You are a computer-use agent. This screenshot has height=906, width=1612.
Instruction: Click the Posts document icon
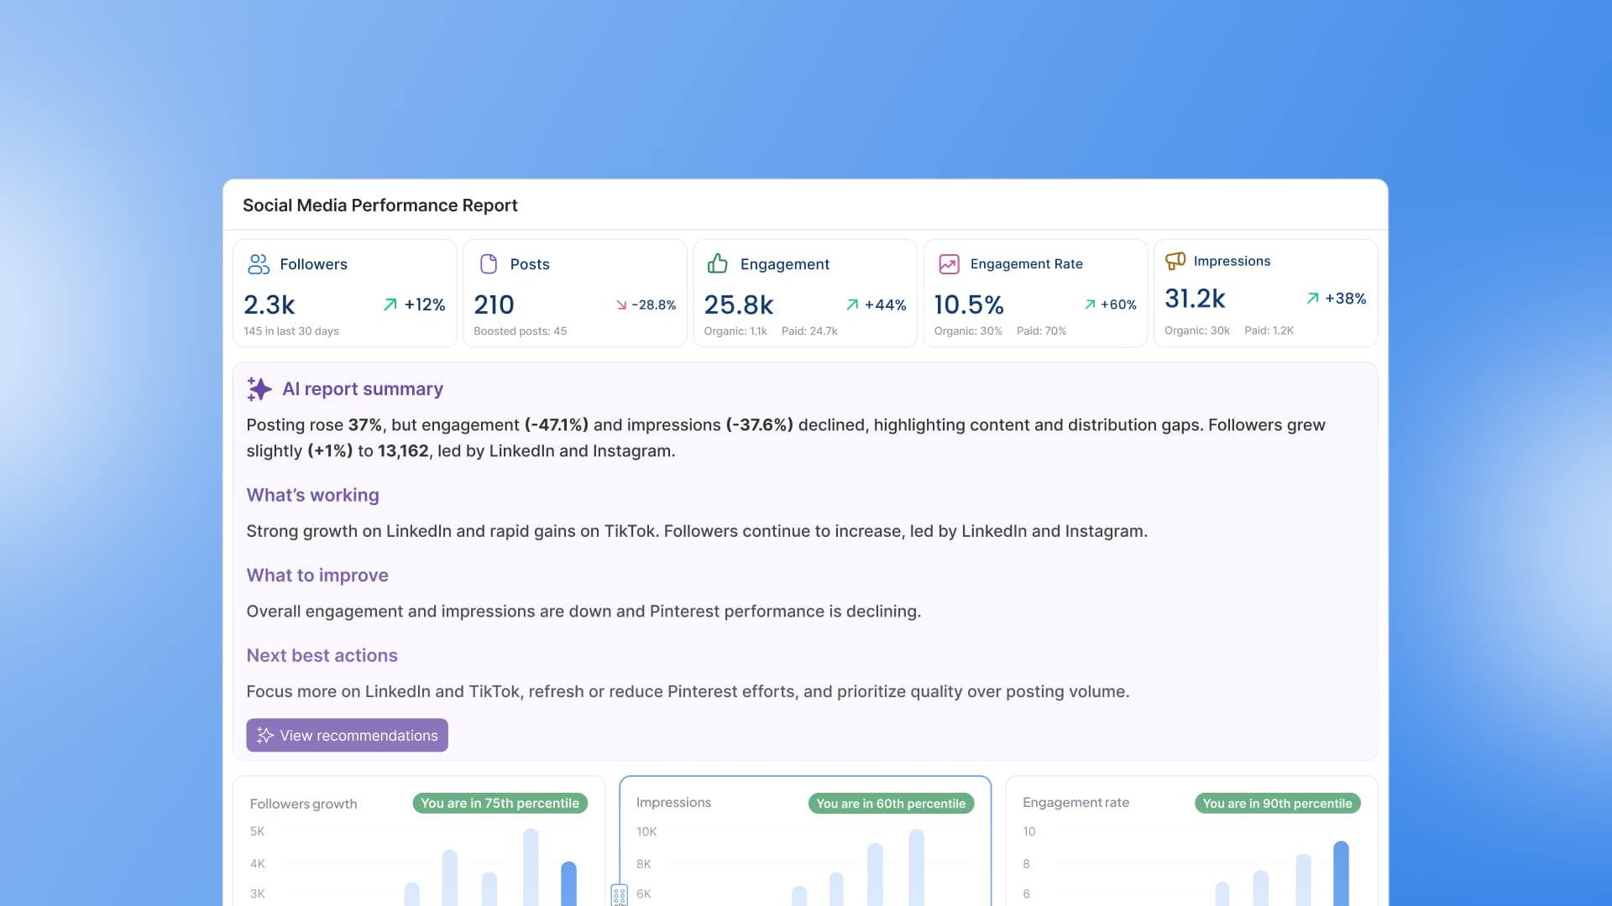pos(489,264)
